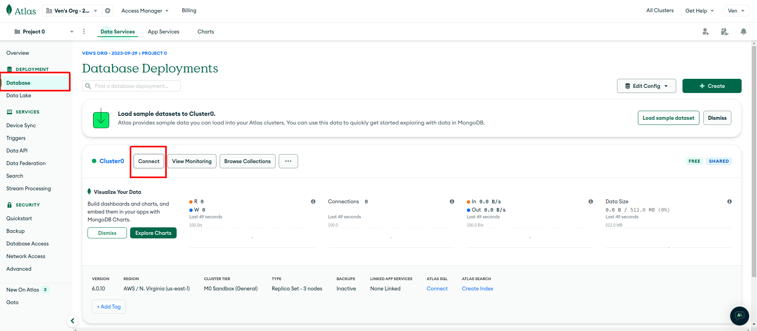Image resolution: width=757 pixels, height=331 pixels.
Task: Open project options three-dot menu
Action: [x=84, y=32]
